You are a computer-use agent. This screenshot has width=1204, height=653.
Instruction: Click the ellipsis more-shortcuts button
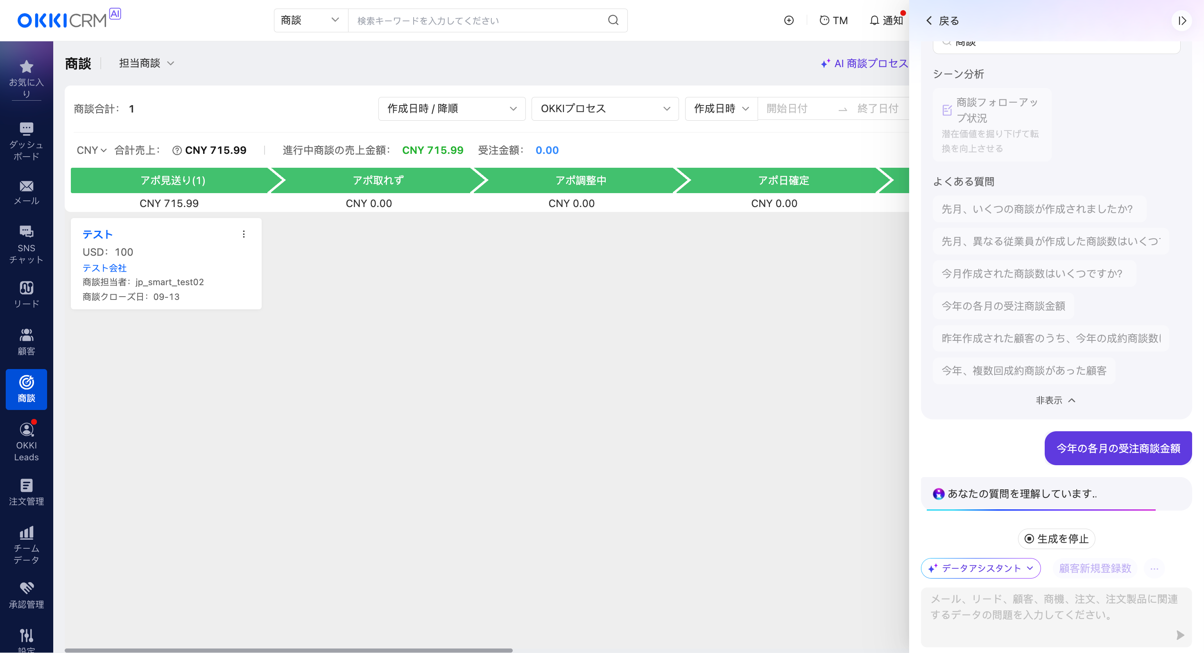(1154, 568)
